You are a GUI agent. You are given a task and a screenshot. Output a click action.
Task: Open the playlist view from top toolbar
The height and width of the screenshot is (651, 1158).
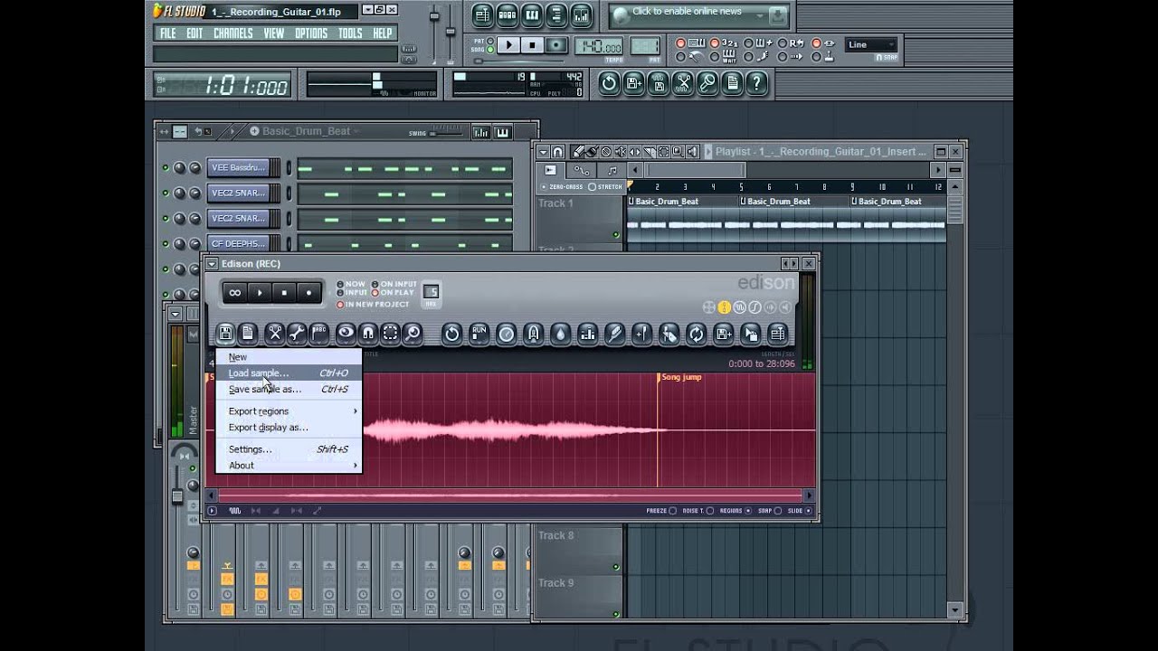tap(482, 14)
